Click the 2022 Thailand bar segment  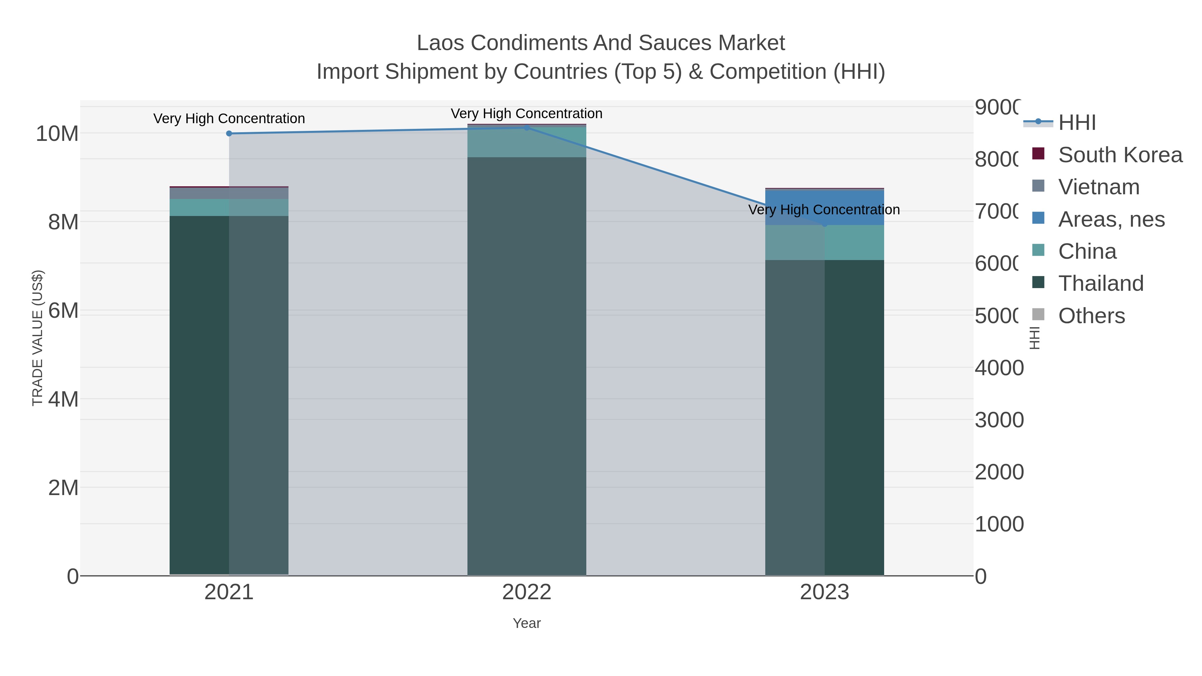[x=527, y=366]
